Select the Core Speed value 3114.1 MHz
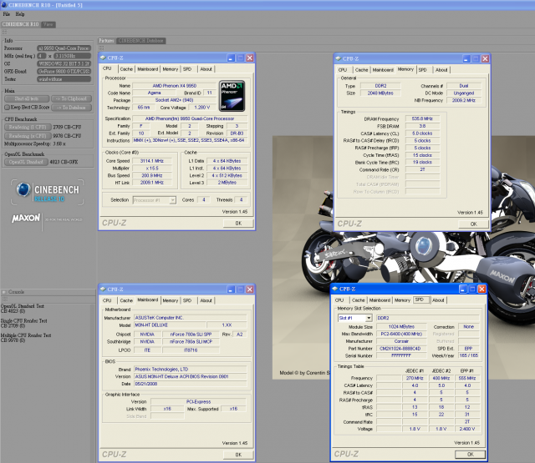The height and width of the screenshot is (463, 535). coord(152,161)
